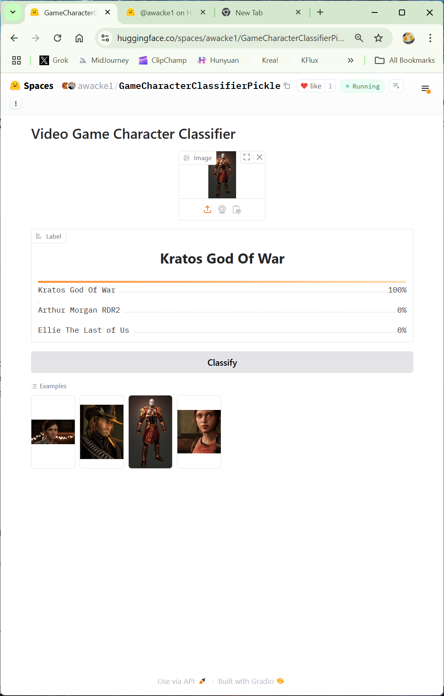The image size is (444, 696).
Task: Bookmark this page with star icon
Action: click(378, 38)
